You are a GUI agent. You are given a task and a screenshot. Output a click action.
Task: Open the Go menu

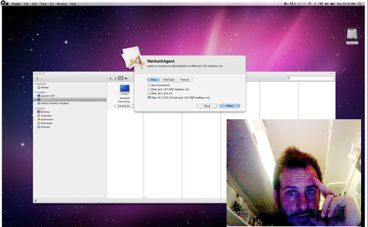point(52,4)
